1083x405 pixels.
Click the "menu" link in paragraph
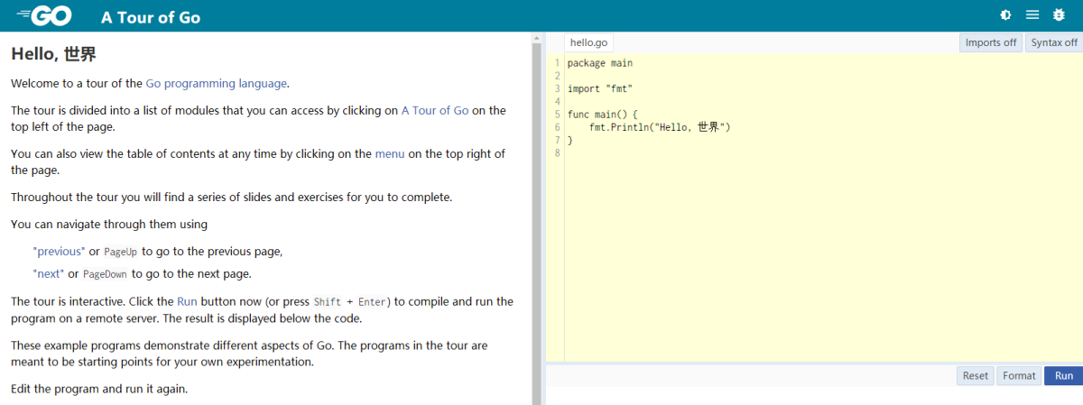point(389,154)
